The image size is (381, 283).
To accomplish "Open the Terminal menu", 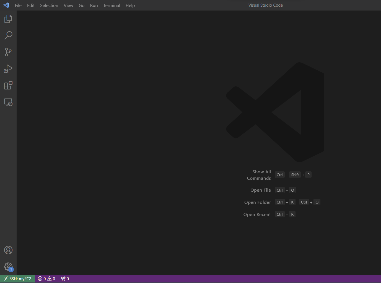I will [112, 5].
